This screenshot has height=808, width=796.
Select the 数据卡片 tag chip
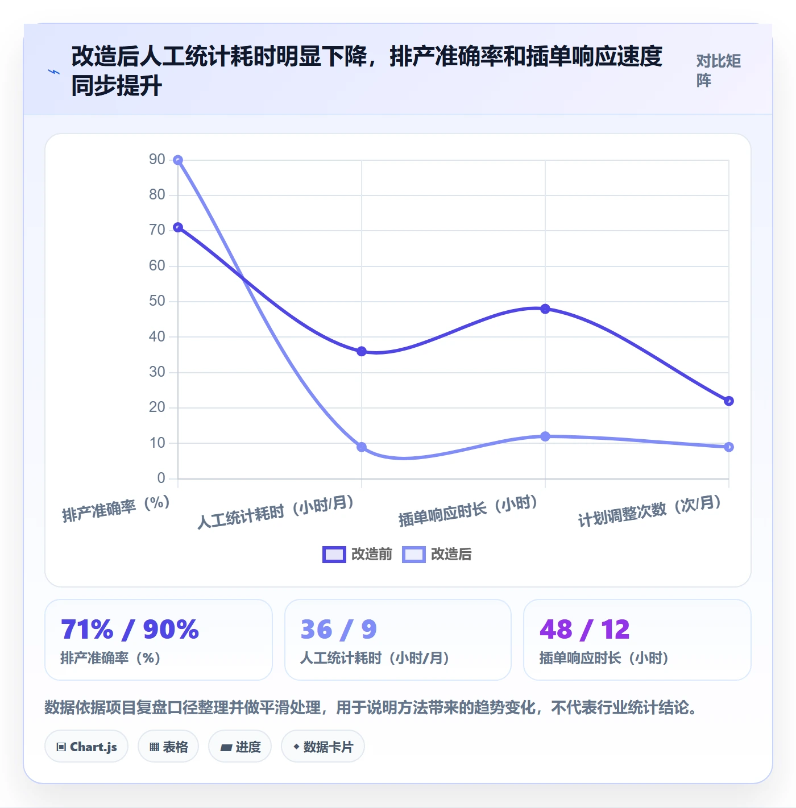(x=323, y=747)
